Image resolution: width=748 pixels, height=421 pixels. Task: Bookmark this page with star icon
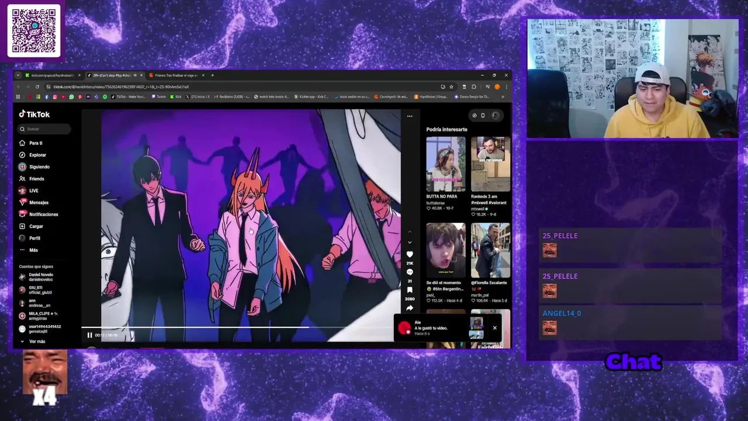(451, 87)
